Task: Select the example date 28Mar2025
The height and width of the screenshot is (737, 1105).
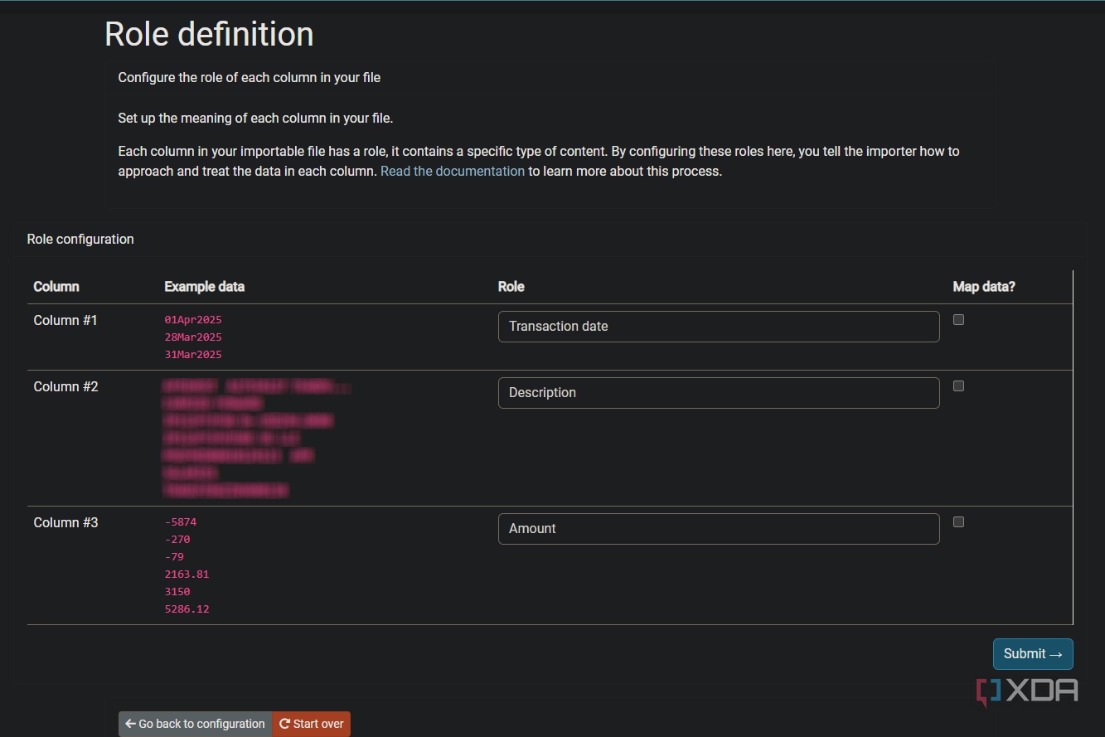Action: coord(193,337)
